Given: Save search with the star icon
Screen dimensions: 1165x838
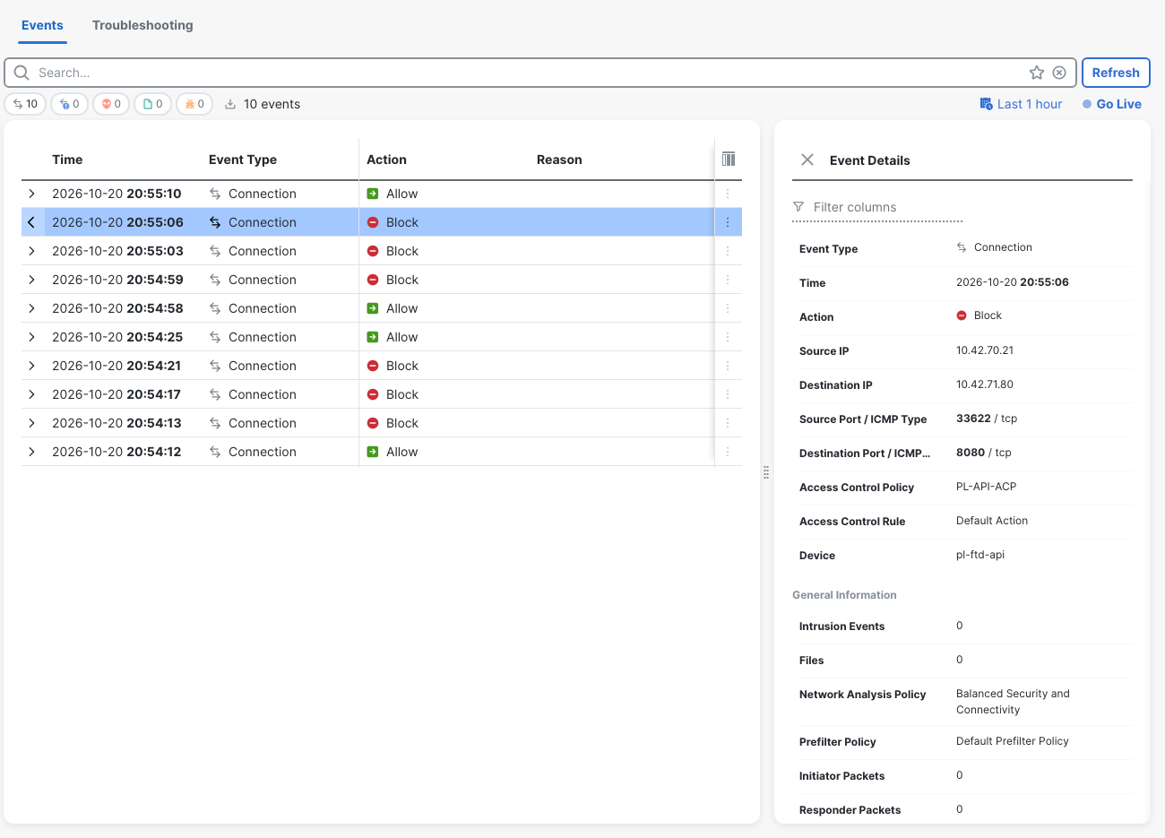Looking at the screenshot, I should click(1037, 73).
